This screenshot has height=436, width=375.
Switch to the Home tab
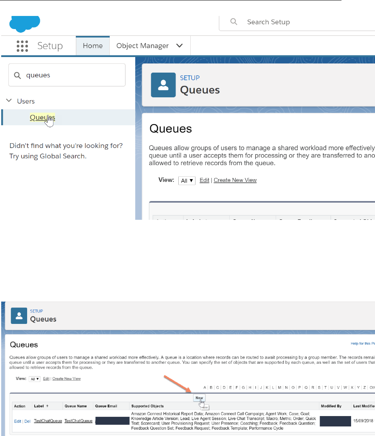coord(93,45)
